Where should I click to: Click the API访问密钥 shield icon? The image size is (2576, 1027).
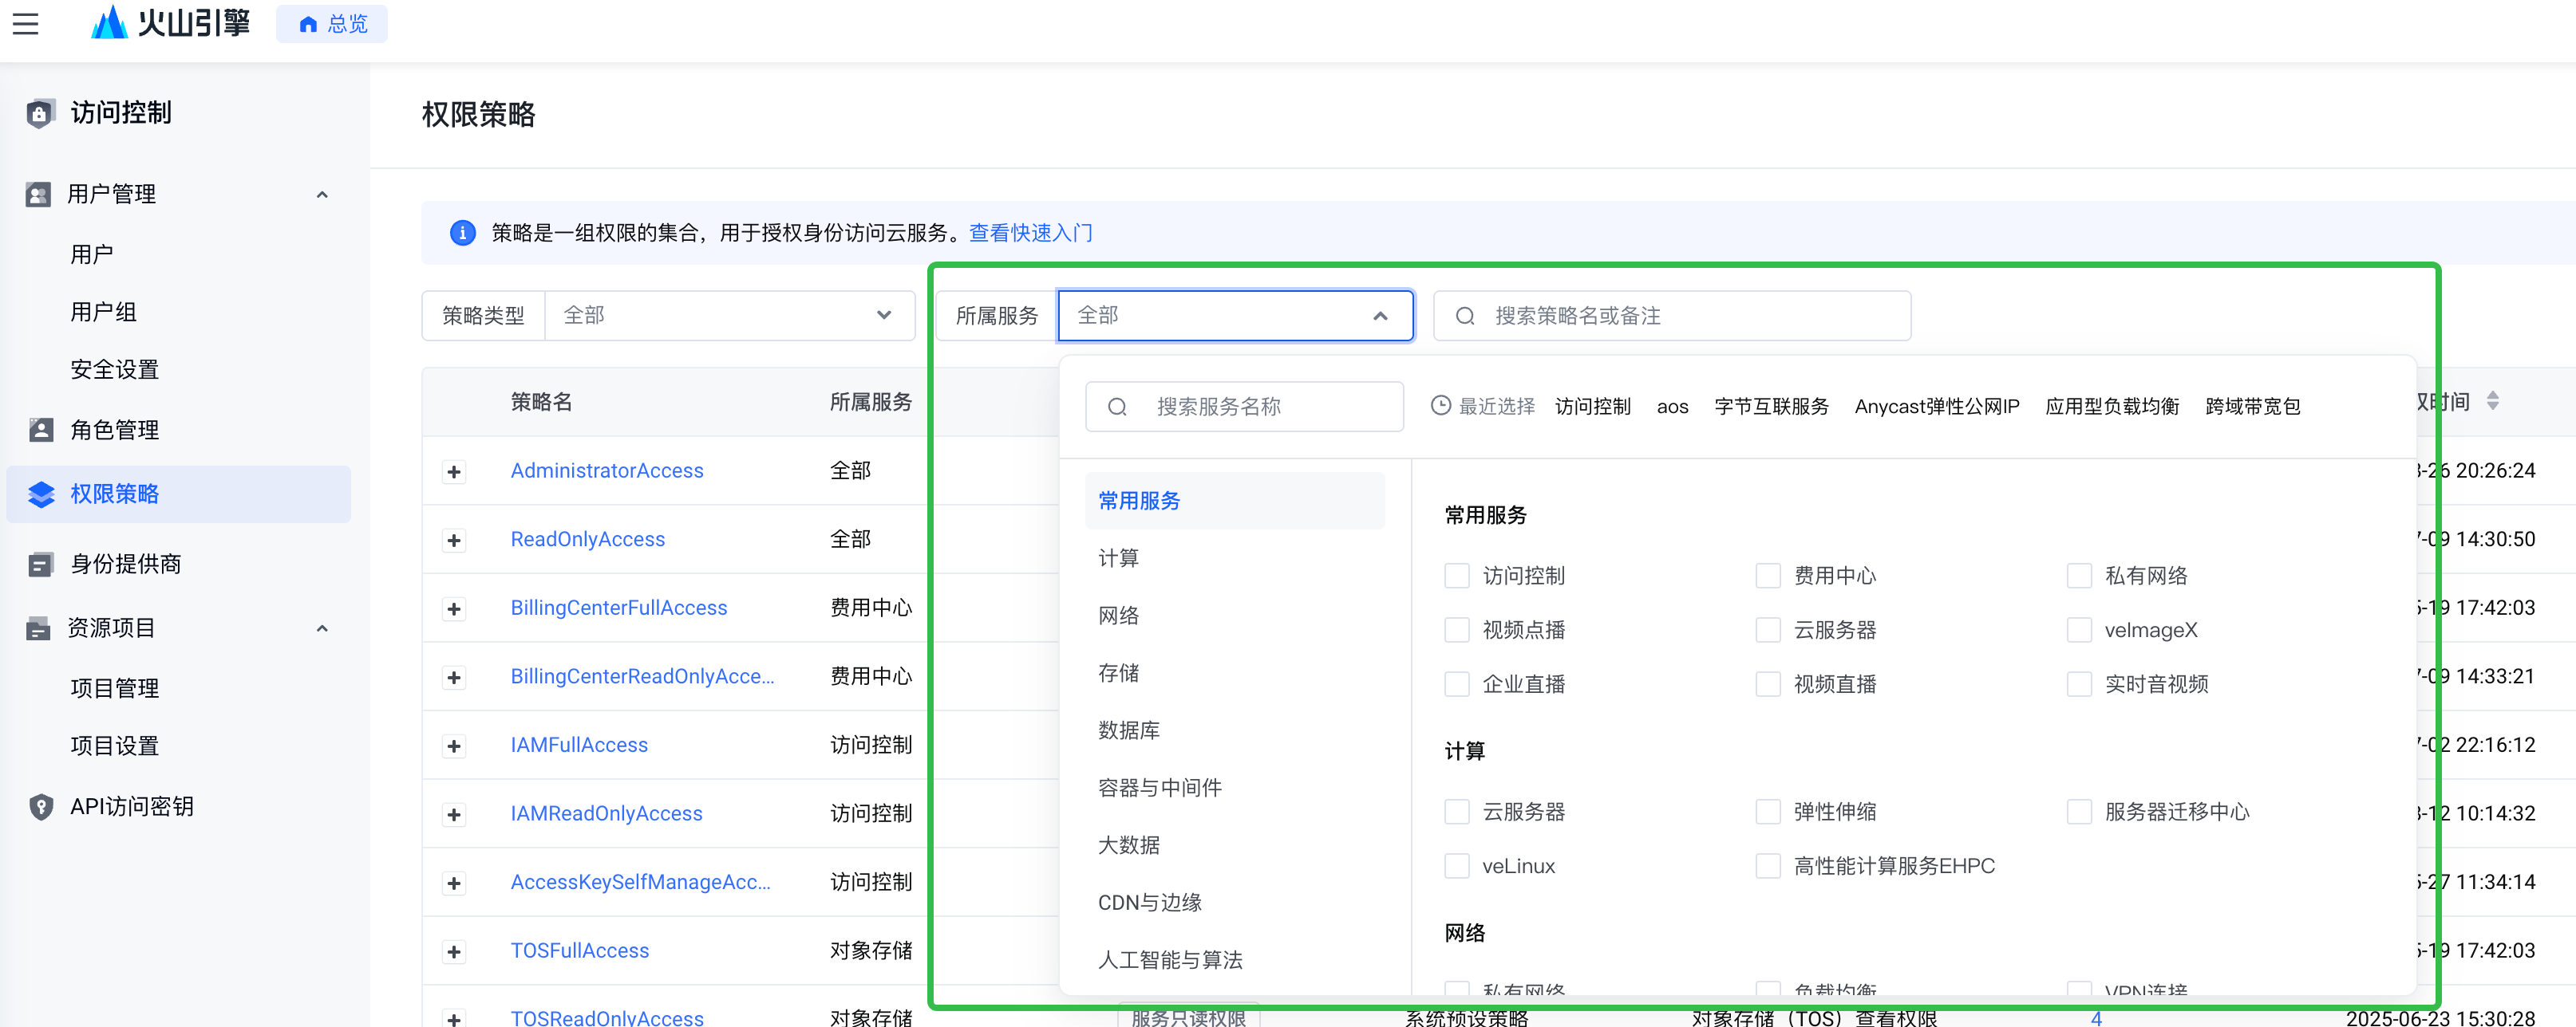click(41, 807)
